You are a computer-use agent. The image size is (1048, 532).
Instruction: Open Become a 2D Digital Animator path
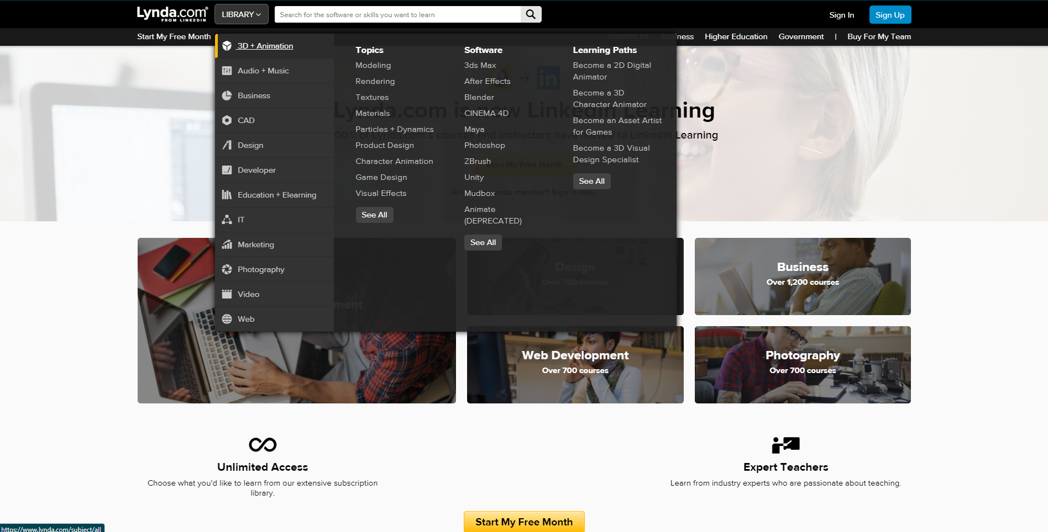(x=612, y=71)
